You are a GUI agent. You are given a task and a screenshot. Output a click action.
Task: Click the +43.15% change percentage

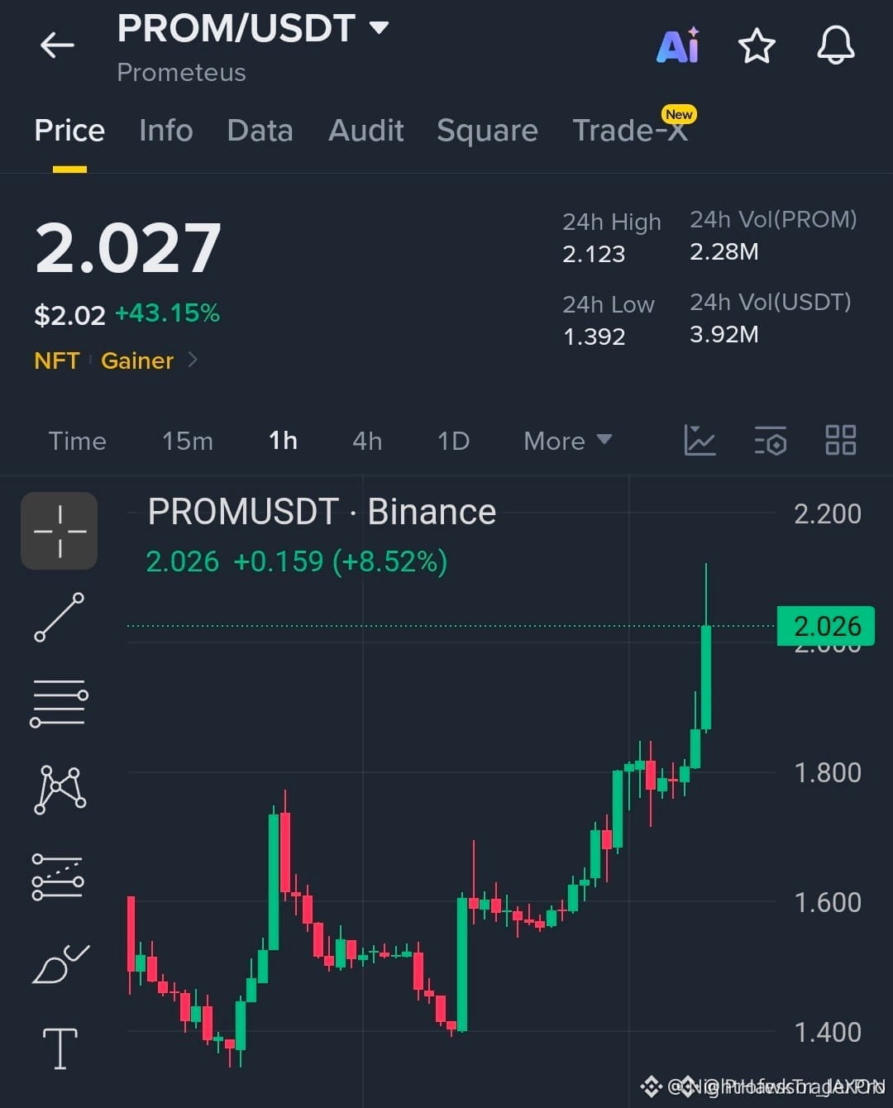(167, 313)
